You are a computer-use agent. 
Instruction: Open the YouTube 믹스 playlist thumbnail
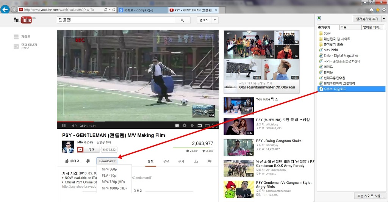point(239,106)
